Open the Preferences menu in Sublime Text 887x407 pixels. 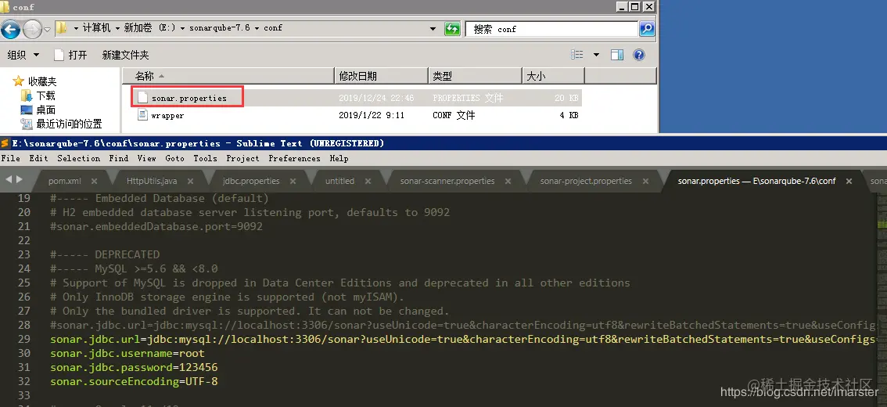294,159
